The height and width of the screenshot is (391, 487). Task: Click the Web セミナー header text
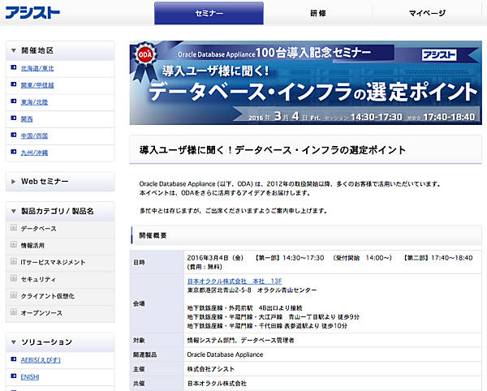pos(45,182)
